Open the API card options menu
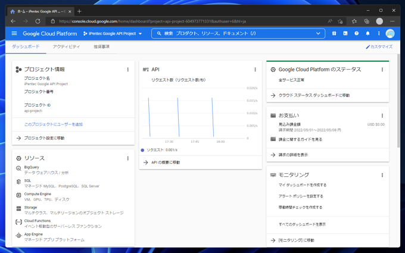Viewport: 405px width, 253px height. click(x=255, y=70)
